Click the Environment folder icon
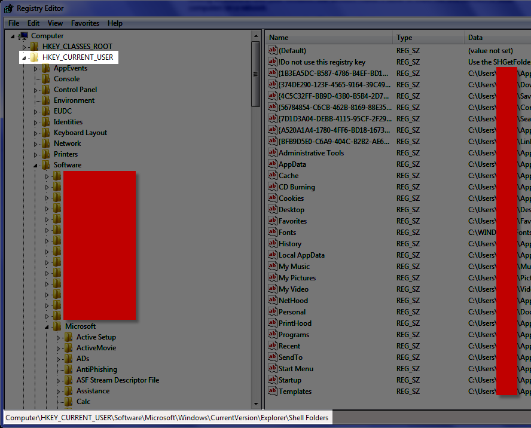The width and height of the screenshot is (531, 428). click(x=45, y=100)
